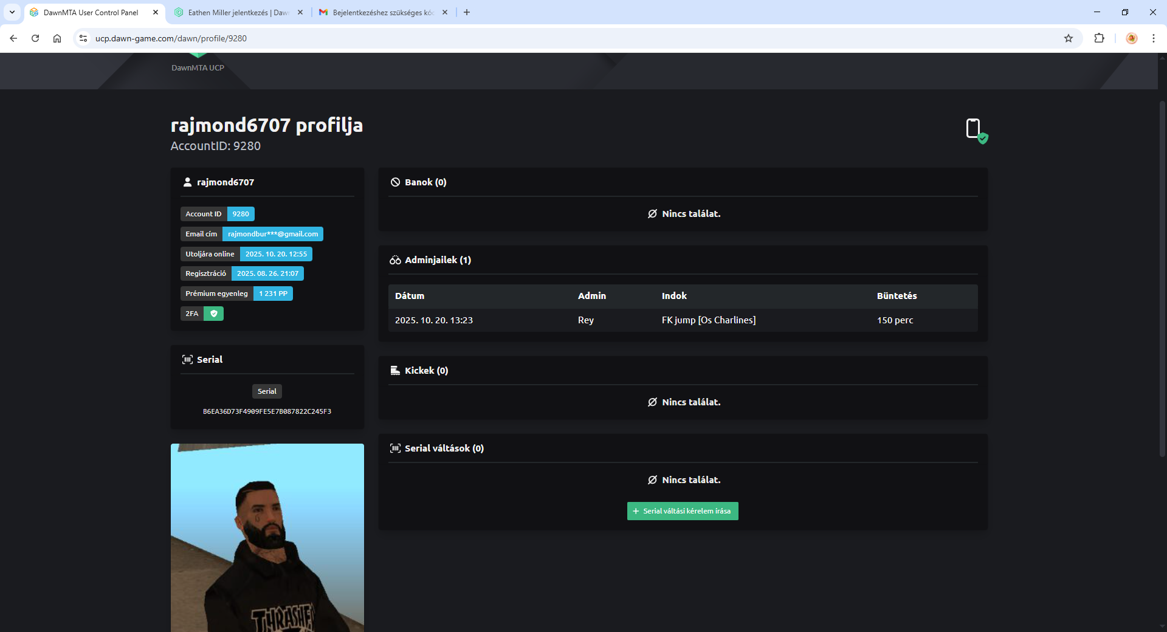Click Serial váltási kérelem írása button
1167x632 pixels.
click(682, 511)
